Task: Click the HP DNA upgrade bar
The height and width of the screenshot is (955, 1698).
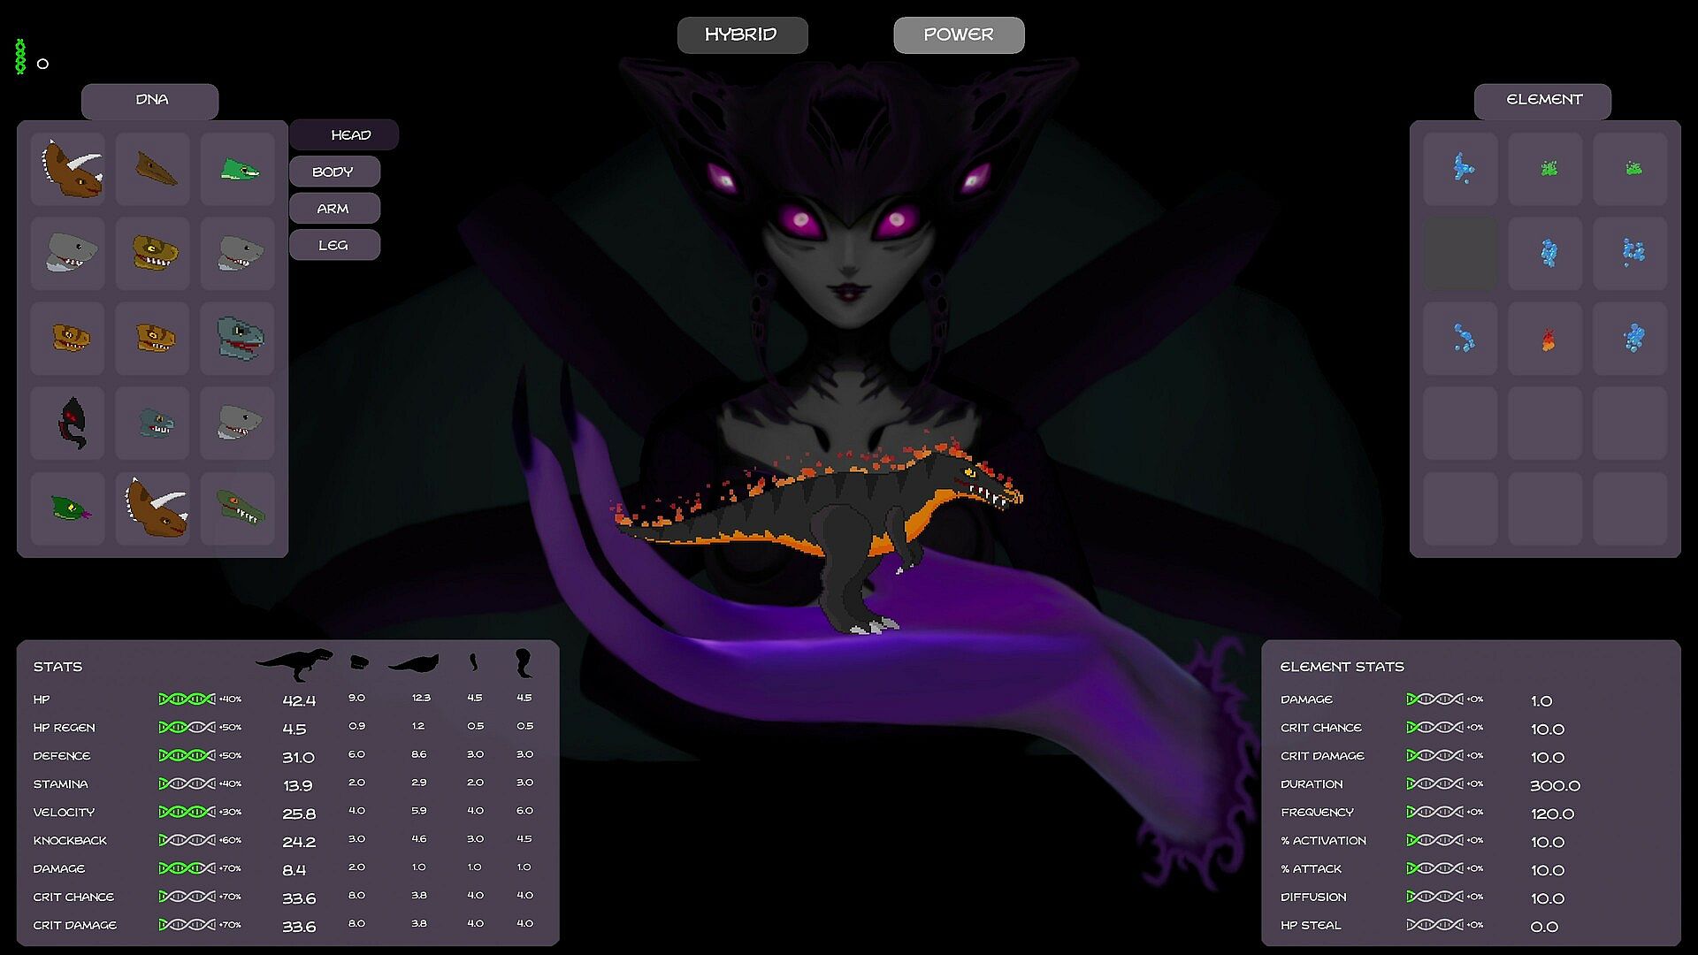Action: coord(187,699)
